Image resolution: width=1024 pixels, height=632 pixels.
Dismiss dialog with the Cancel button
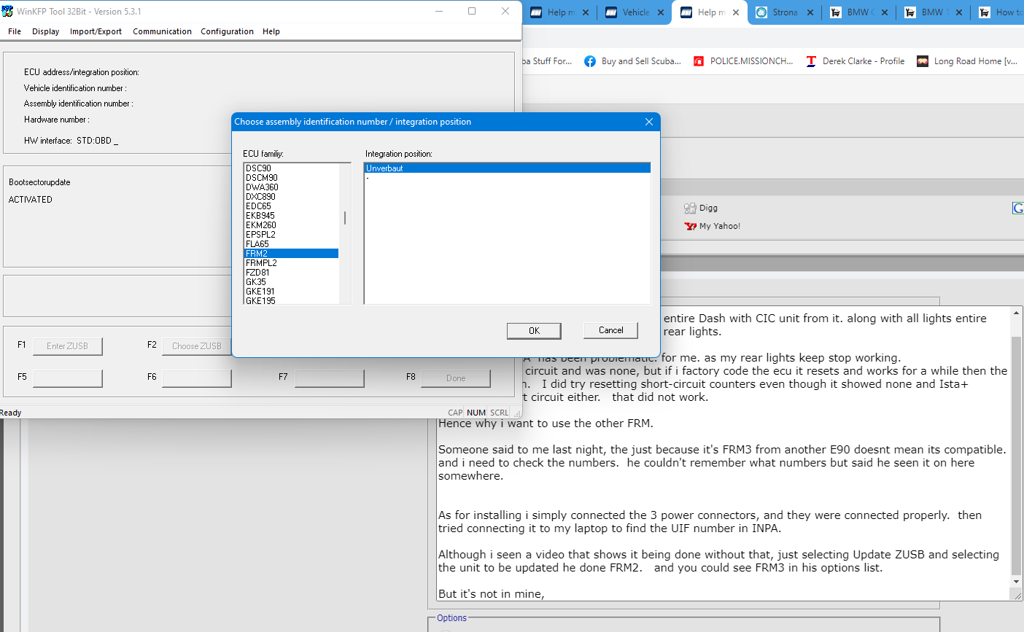click(610, 330)
